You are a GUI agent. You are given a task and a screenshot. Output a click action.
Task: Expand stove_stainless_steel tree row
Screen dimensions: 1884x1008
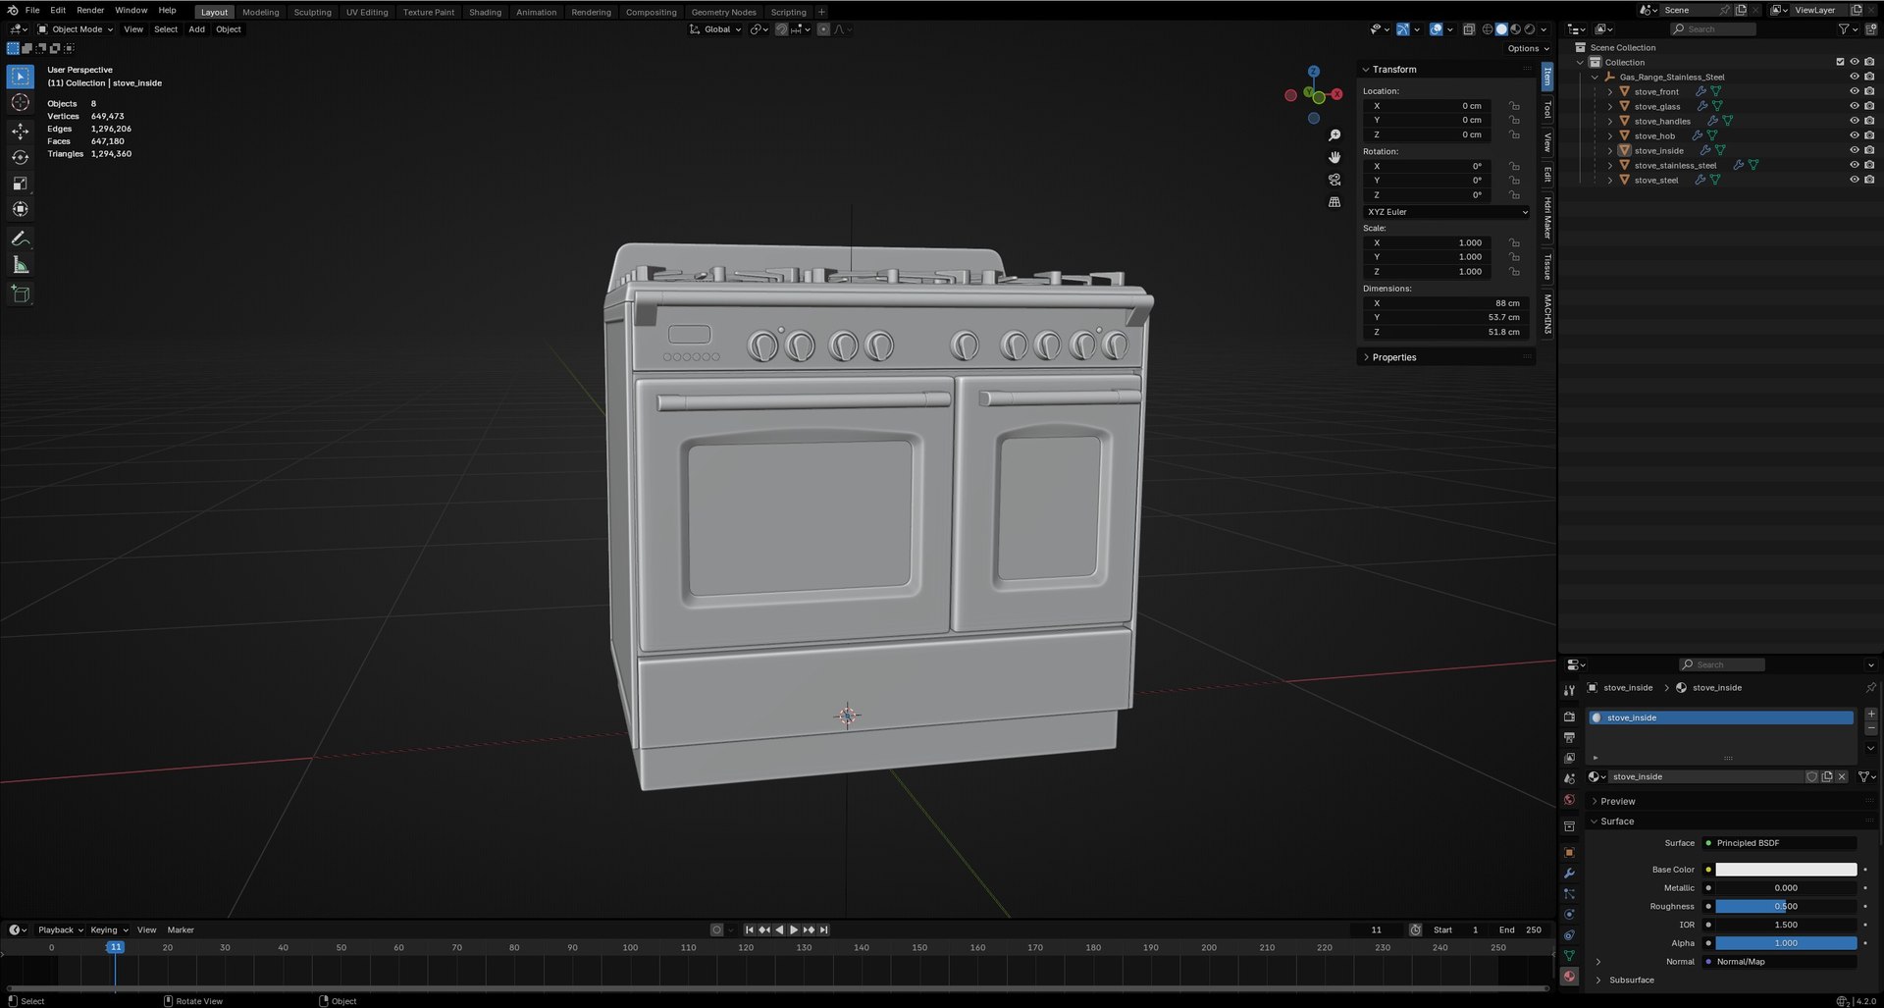pyautogui.click(x=1609, y=165)
